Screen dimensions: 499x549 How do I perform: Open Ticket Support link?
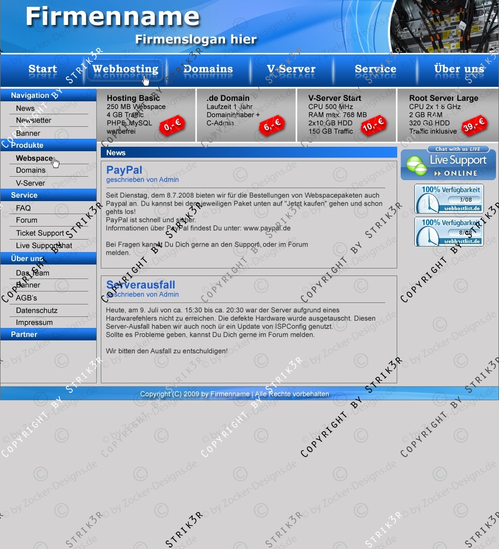tap(40, 233)
